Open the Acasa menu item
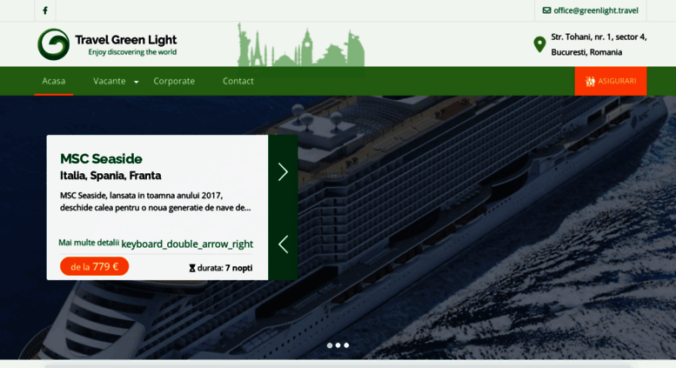676x368 pixels. [x=53, y=81]
